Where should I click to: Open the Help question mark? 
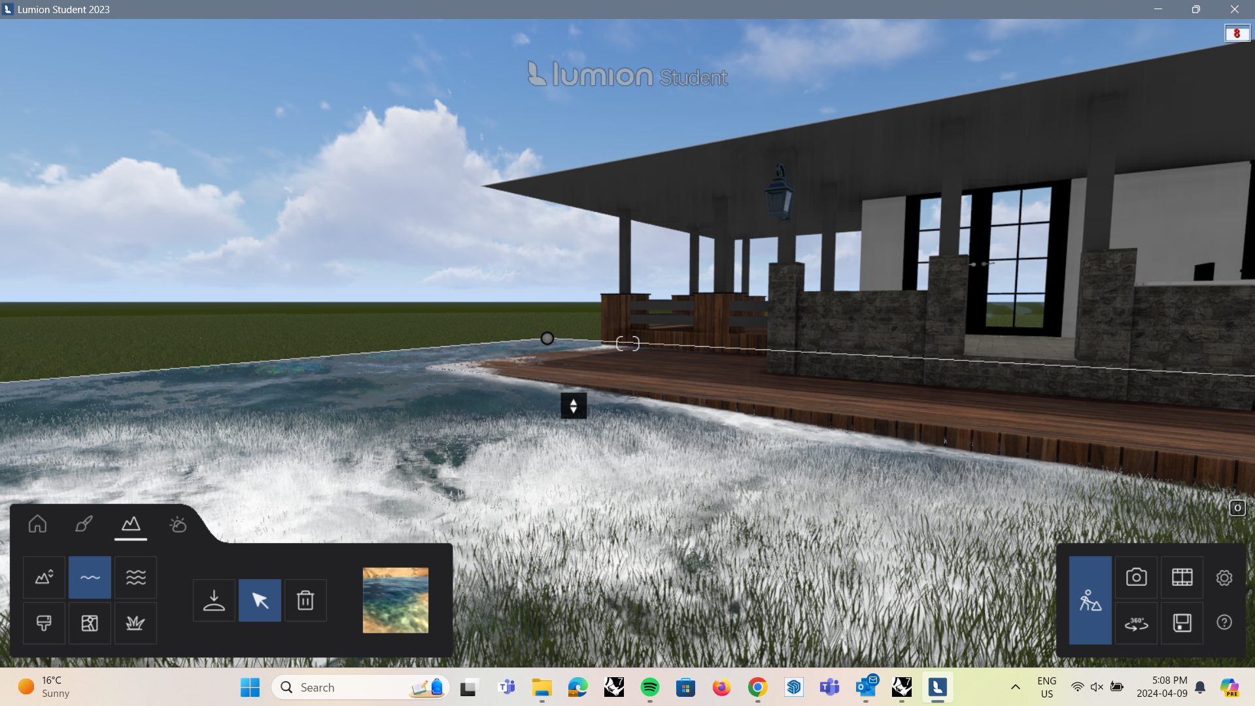pyautogui.click(x=1224, y=623)
